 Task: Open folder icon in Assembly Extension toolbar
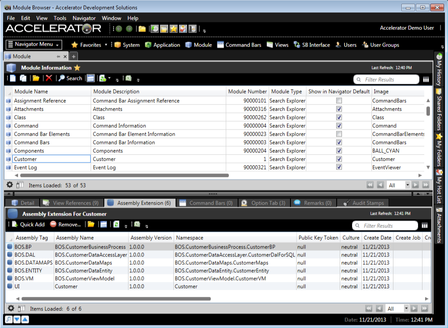coord(91,224)
